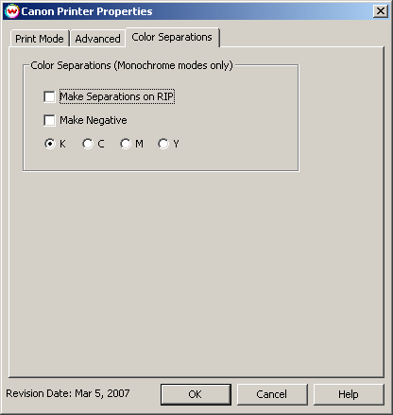The width and height of the screenshot is (393, 415).
Task: Click the letter M beside its radio
Action: click(x=139, y=144)
